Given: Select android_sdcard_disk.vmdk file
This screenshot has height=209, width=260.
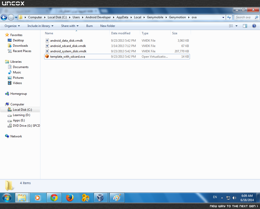Looking at the screenshot, I should tap(117, 46).
